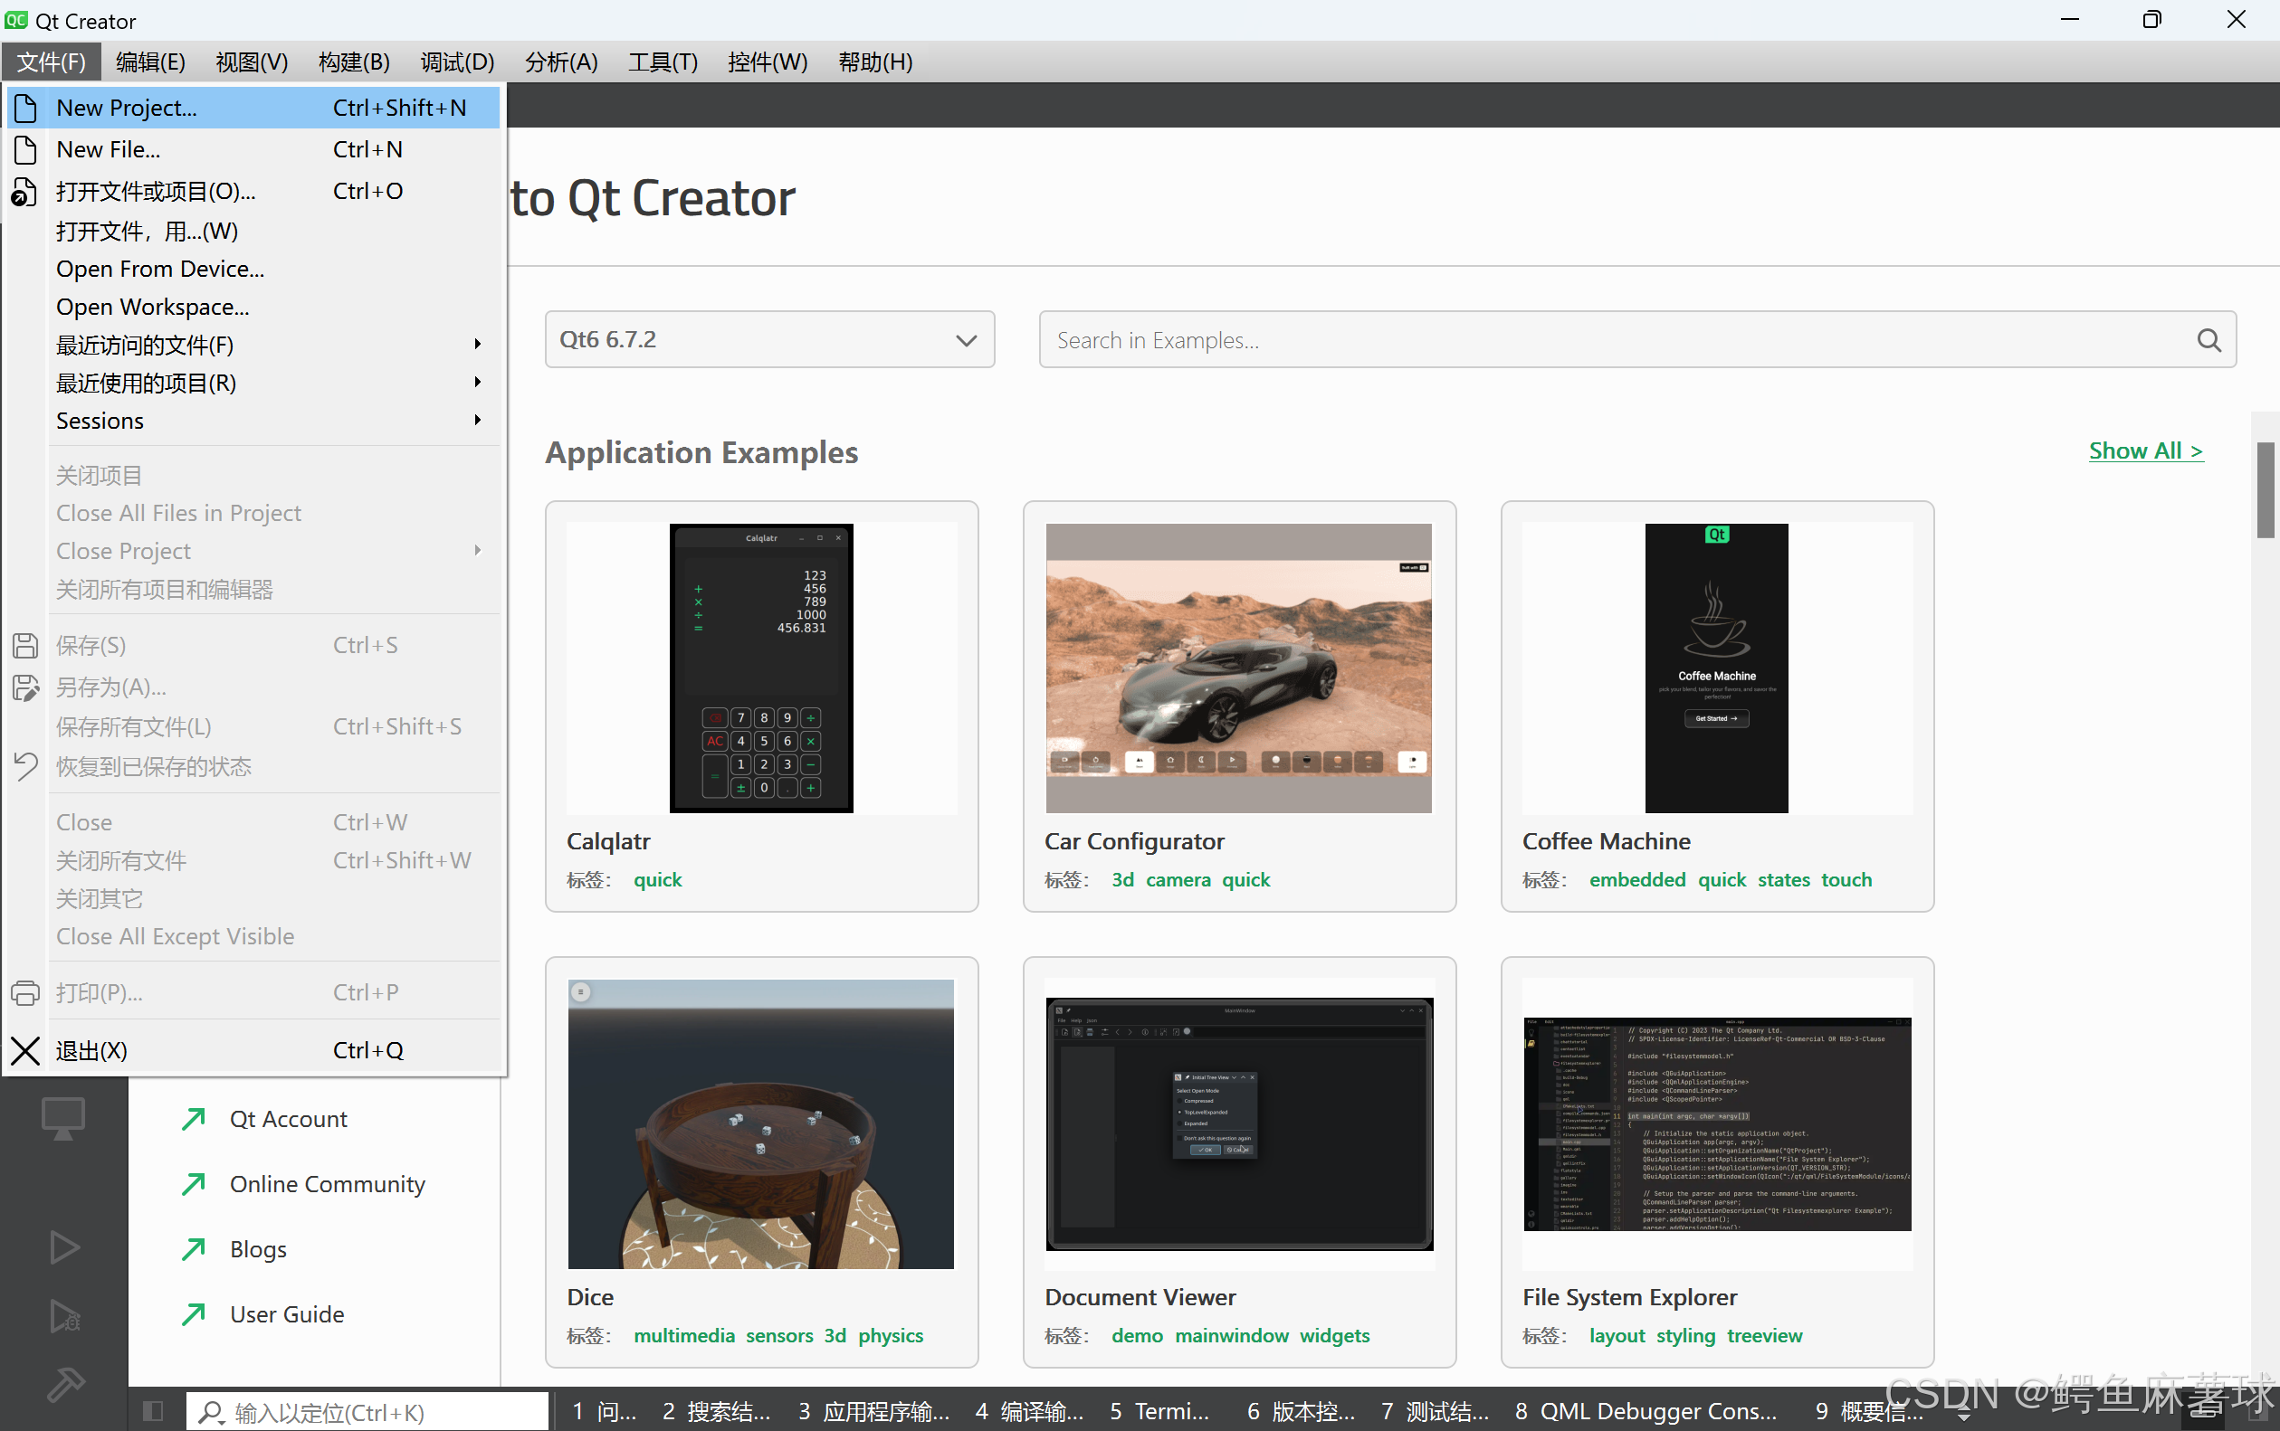
Task: Click the Show All > link
Action: click(x=2145, y=450)
